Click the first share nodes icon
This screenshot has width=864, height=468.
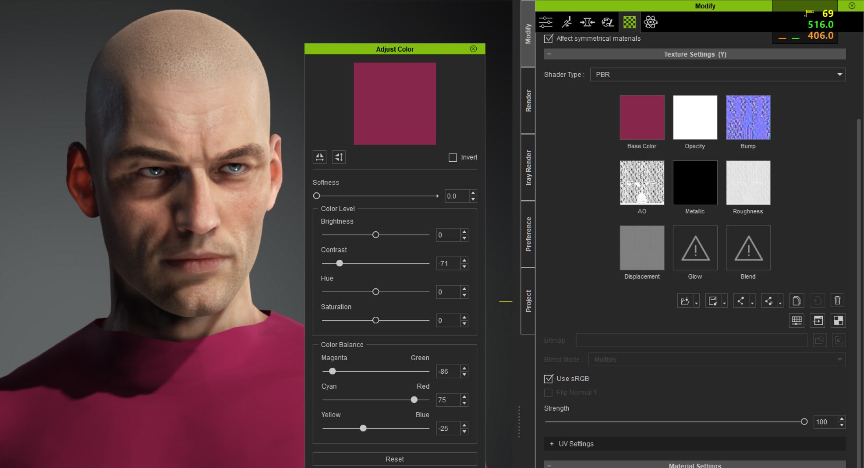tap(740, 301)
